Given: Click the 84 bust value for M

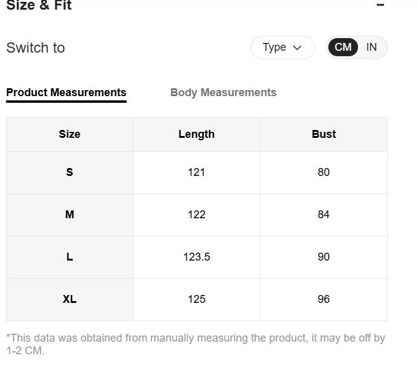Looking at the screenshot, I should pos(323,215).
